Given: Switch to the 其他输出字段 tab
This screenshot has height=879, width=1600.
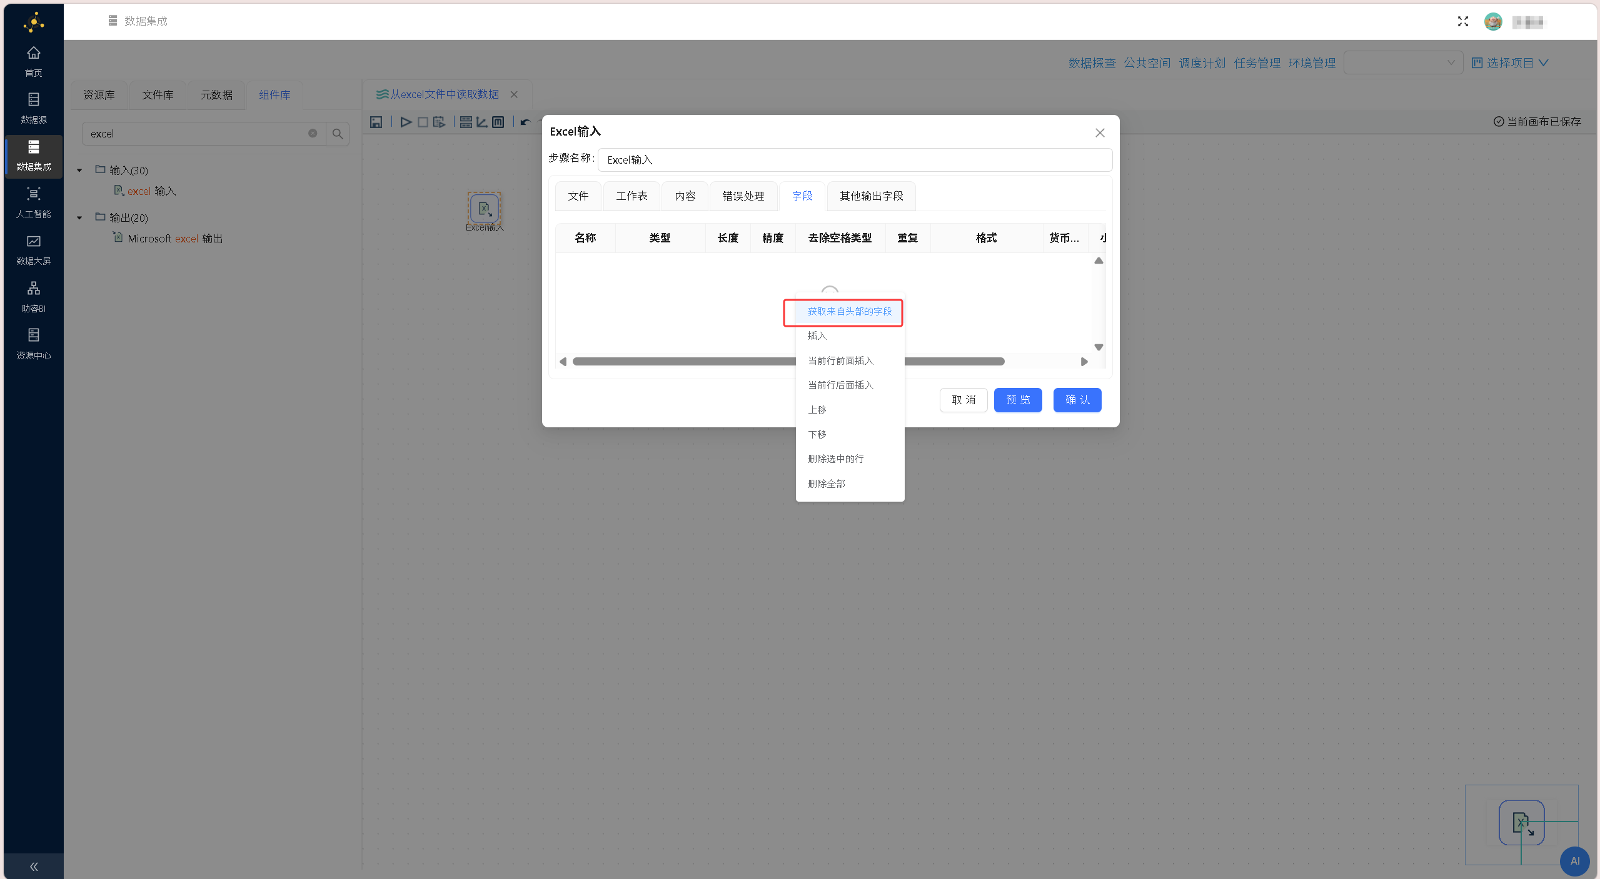Looking at the screenshot, I should pos(872,196).
